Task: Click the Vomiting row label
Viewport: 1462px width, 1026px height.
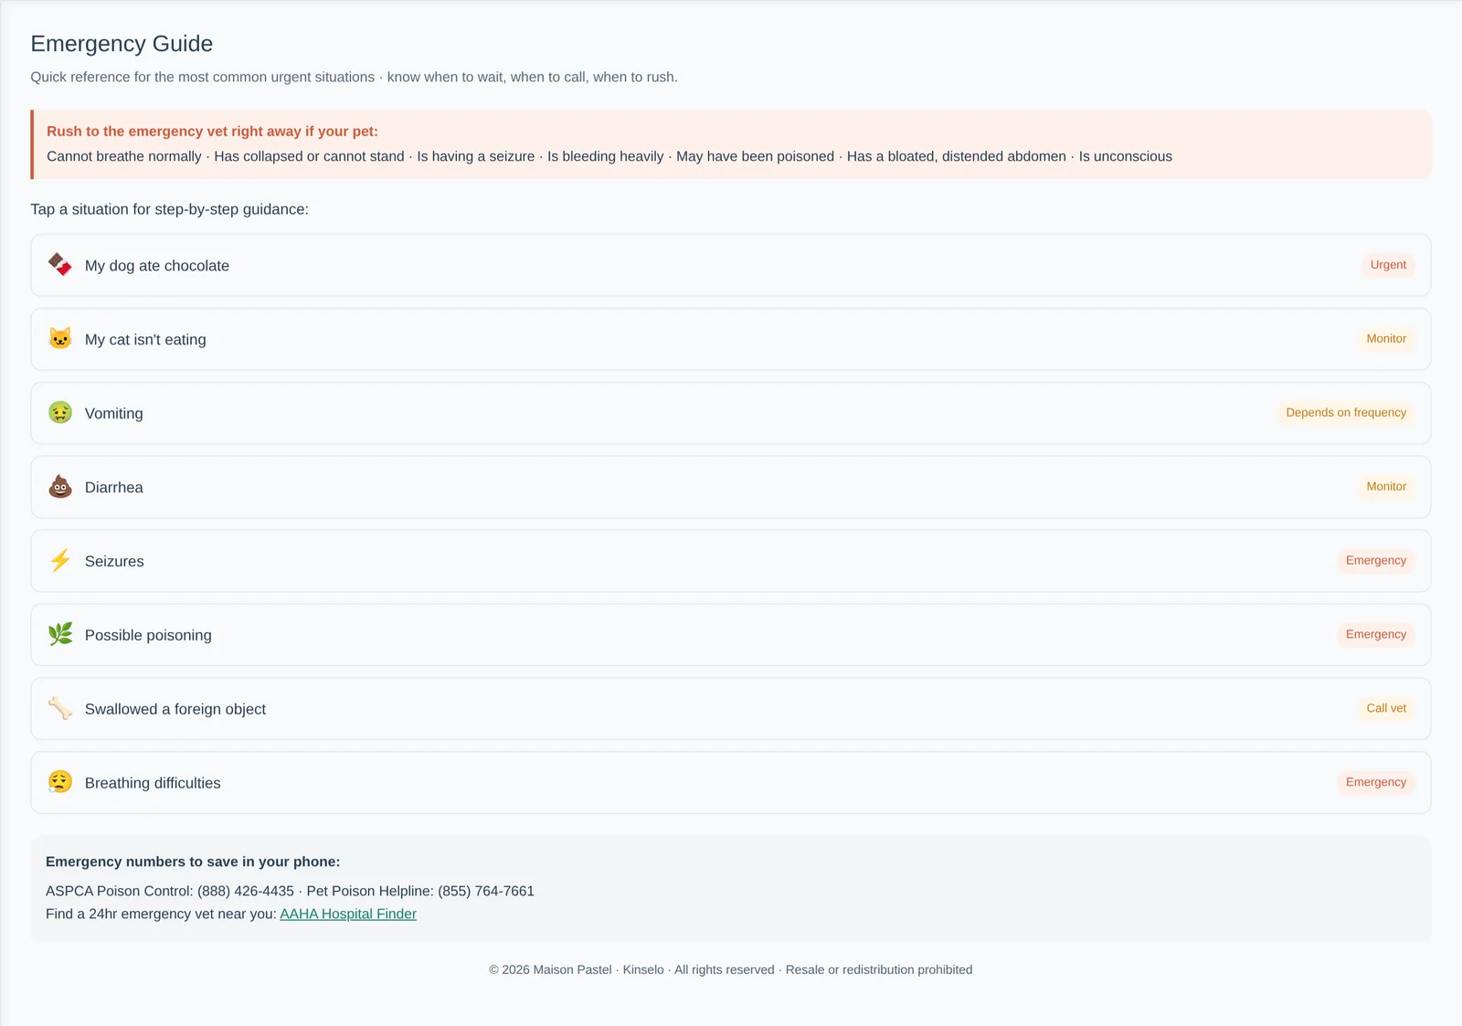Action: tap(114, 413)
